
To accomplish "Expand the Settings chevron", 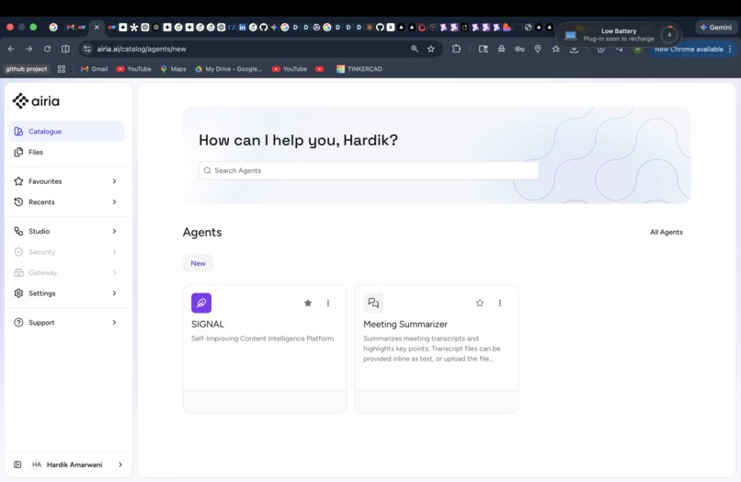I will [x=114, y=293].
